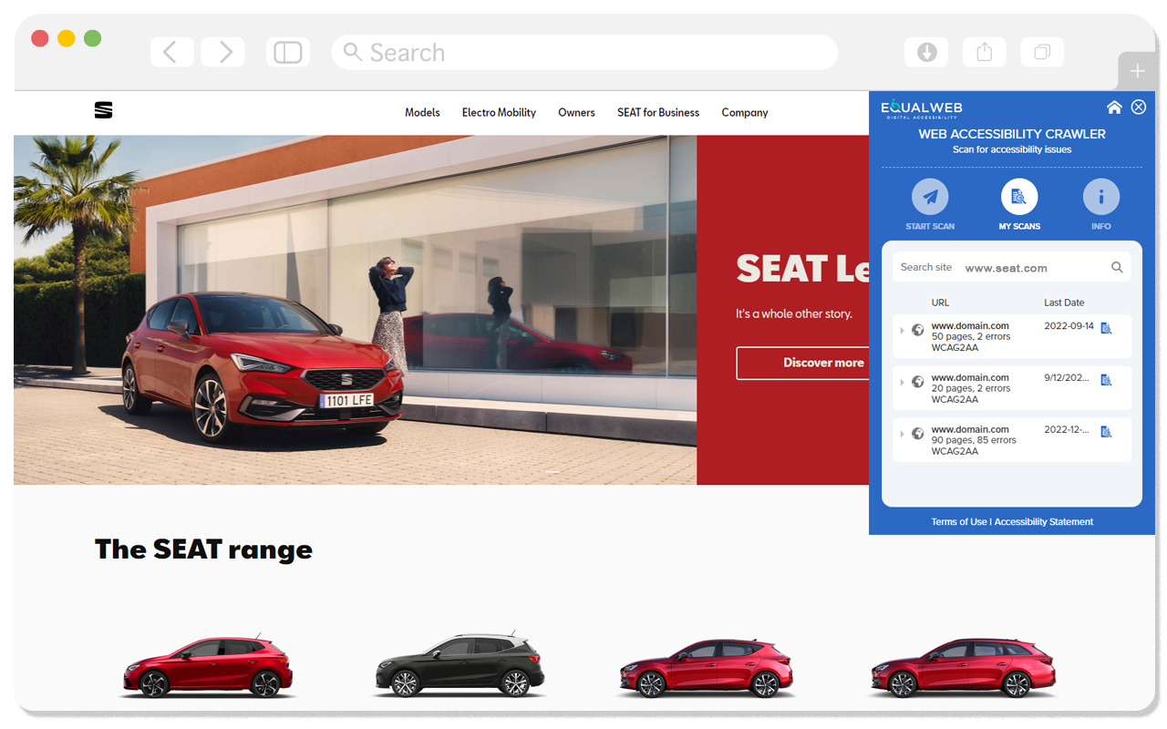Click the "20 pages, 2 errors" text
This screenshot has height=729, width=1167.
coord(971,388)
